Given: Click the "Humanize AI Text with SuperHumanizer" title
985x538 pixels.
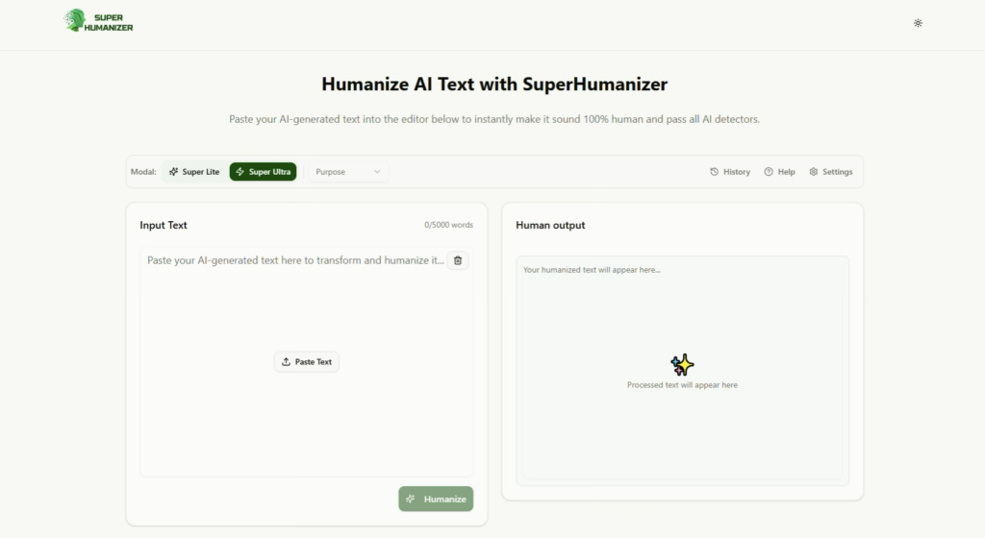Looking at the screenshot, I should 493,84.
